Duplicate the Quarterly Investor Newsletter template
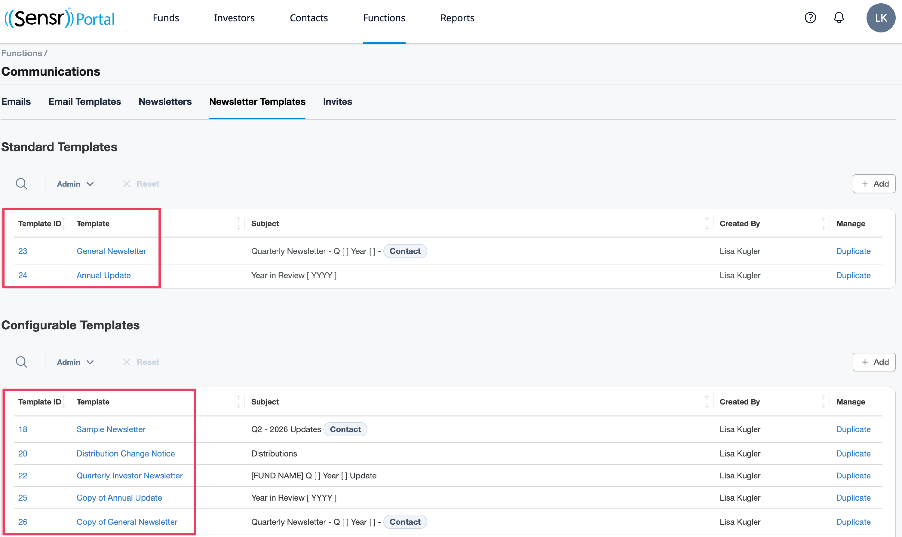This screenshot has width=902, height=537. coord(853,475)
